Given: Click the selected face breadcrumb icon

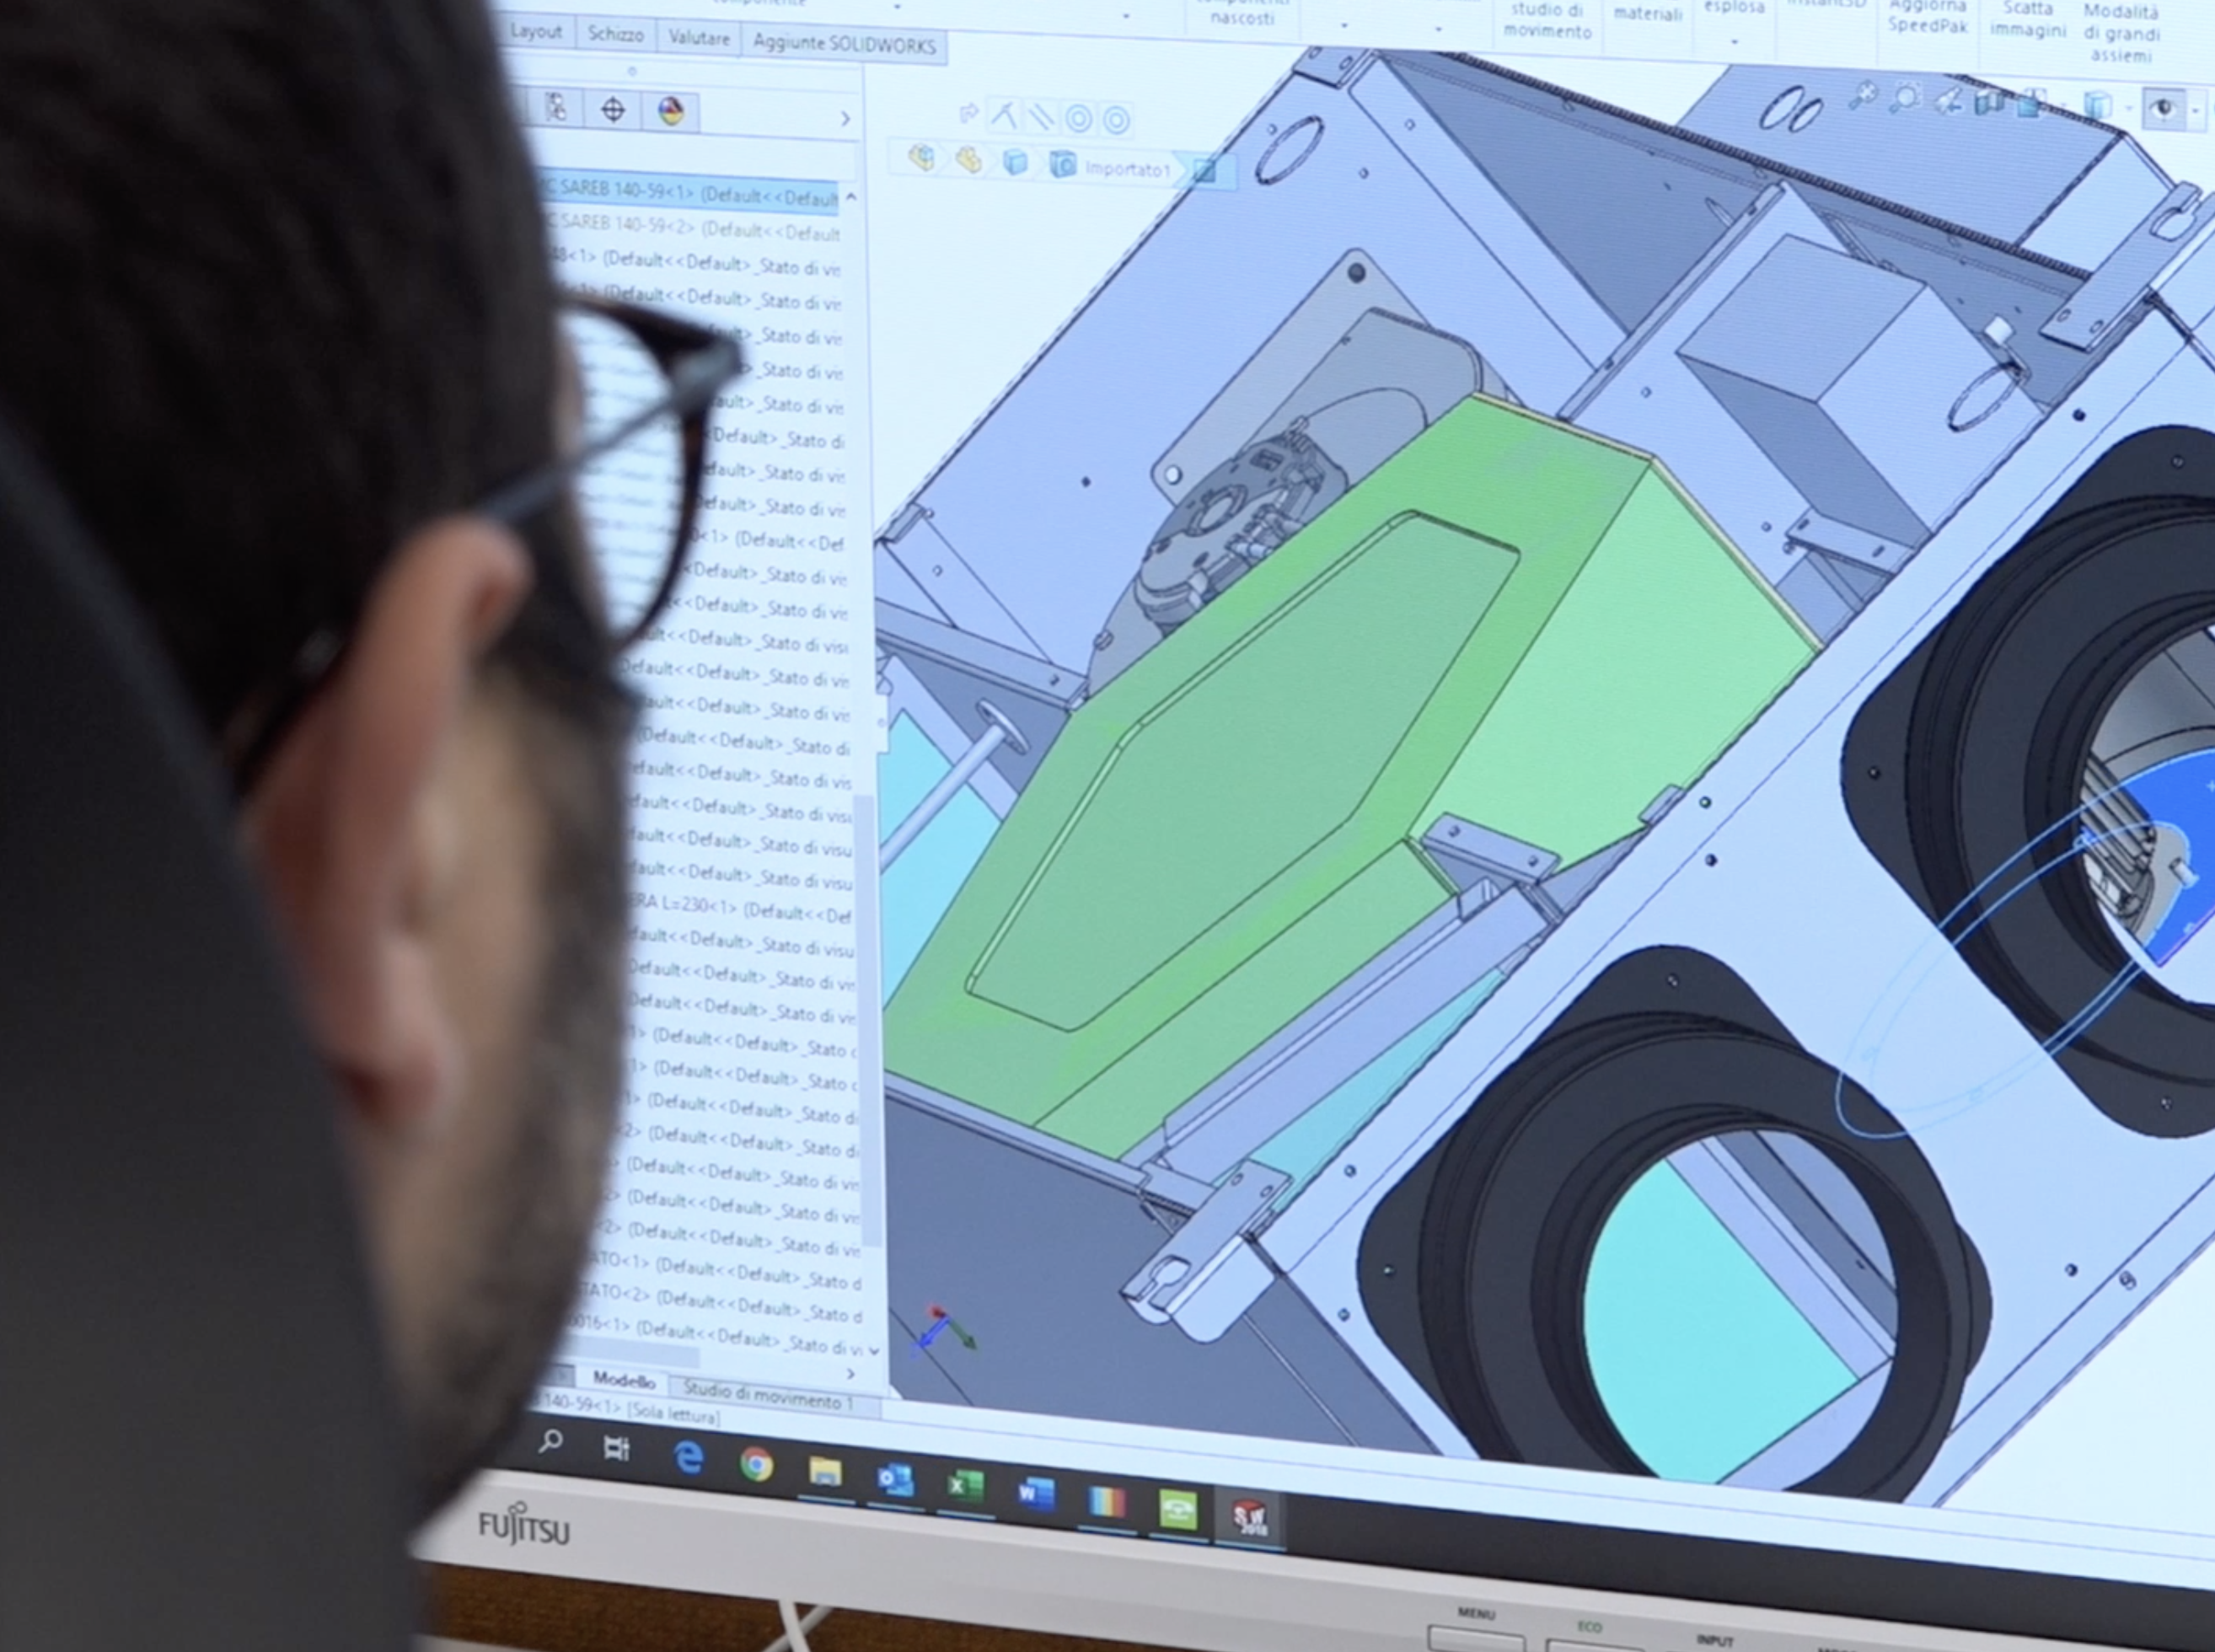Looking at the screenshot, I should click(1204, 172).
